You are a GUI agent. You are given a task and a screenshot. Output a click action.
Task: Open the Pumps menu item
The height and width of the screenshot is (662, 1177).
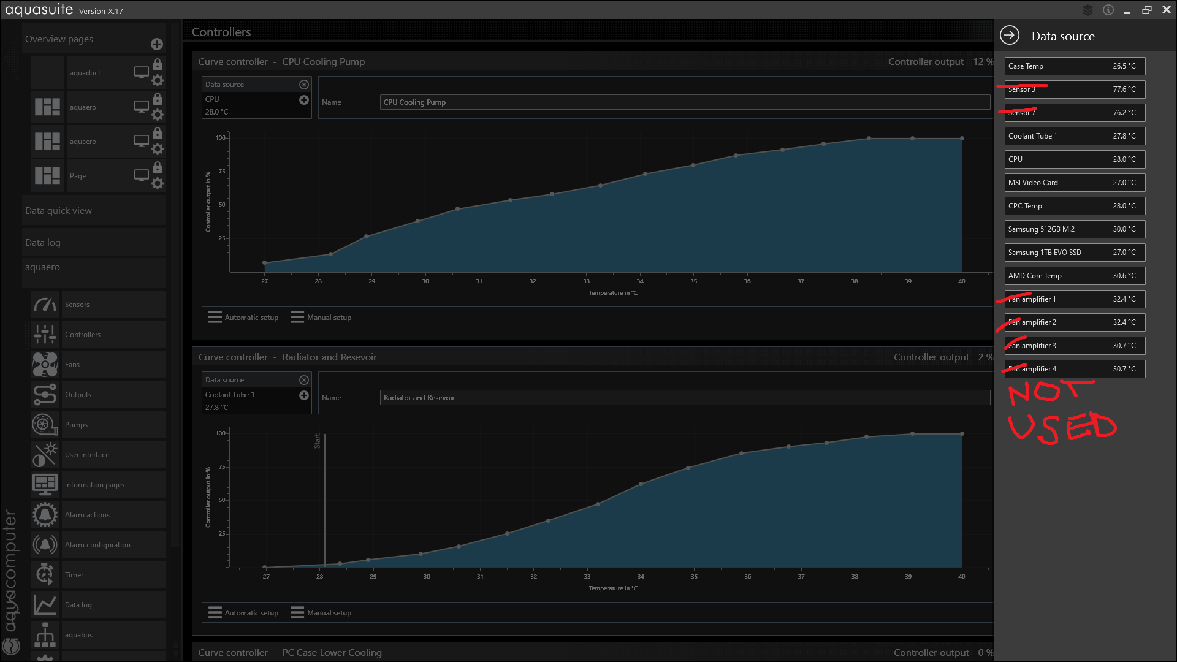[x=113, y=425]
